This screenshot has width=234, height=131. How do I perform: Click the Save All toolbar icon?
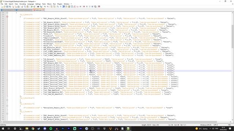(x=10, y=7)
